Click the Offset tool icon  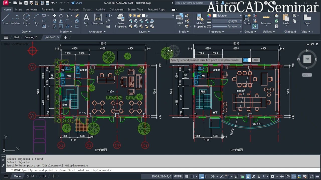(x=77, y=26)
